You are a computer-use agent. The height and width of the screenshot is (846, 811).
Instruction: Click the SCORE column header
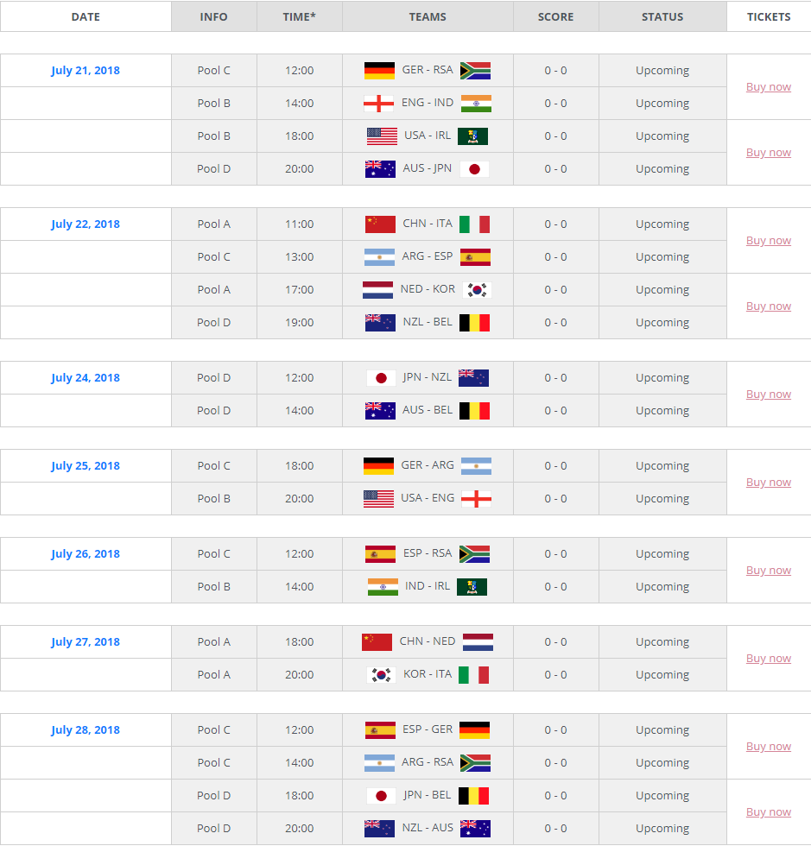555,16
